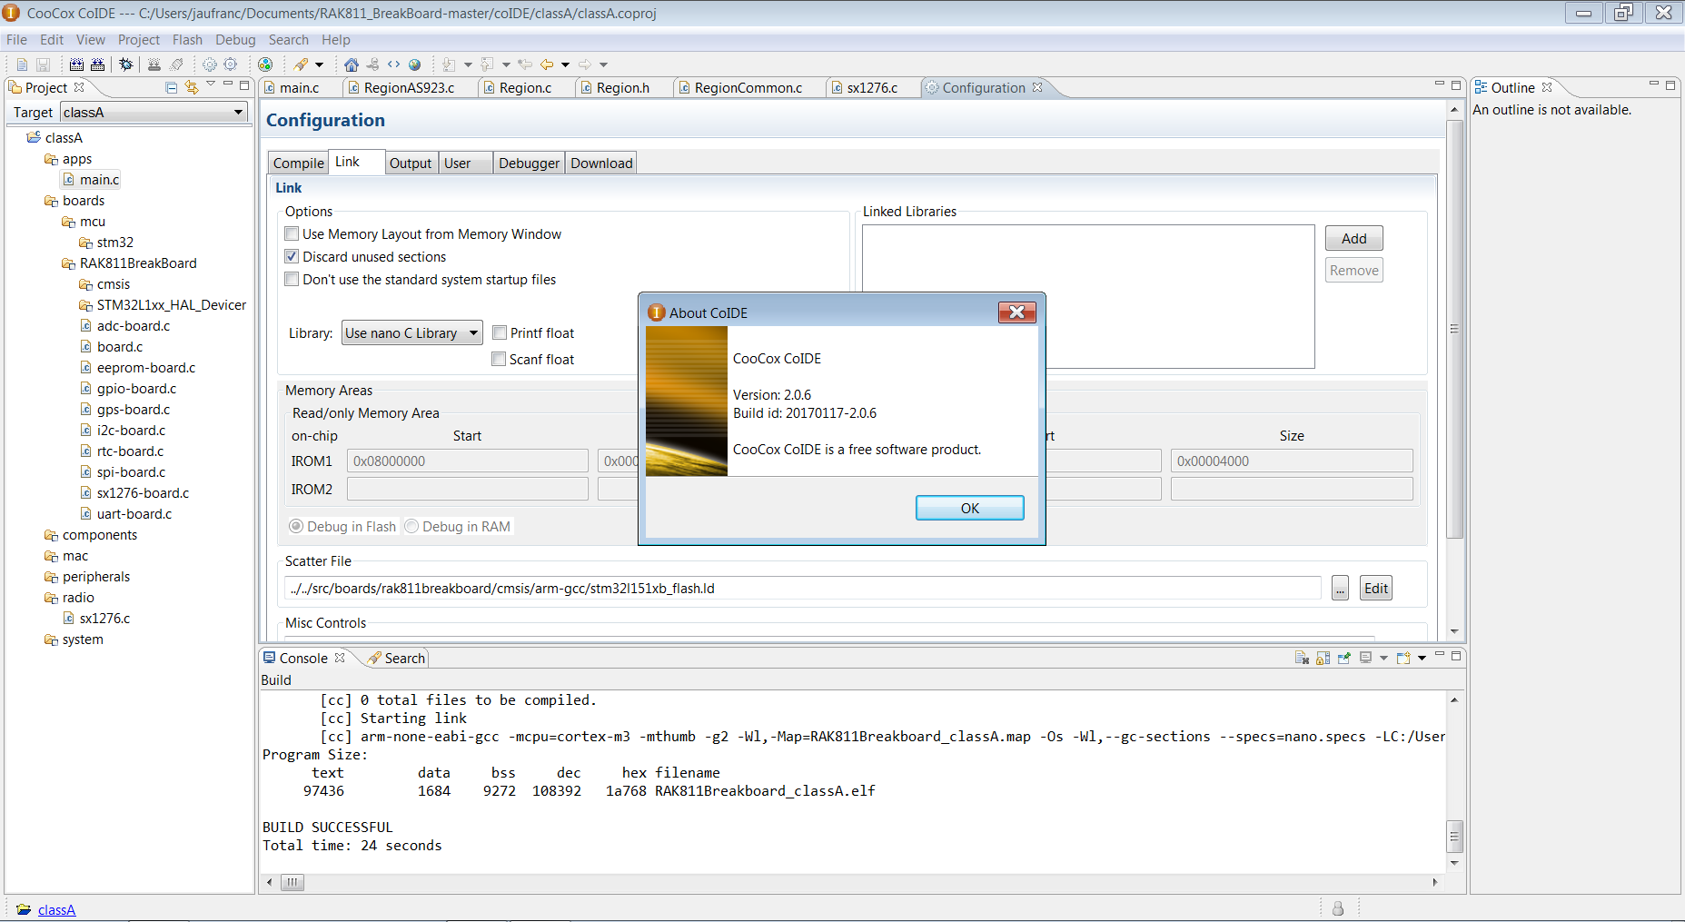The image size is (1685, 922).
Task: Clear the console with document-X icon
Action: tap(1302, 658)
